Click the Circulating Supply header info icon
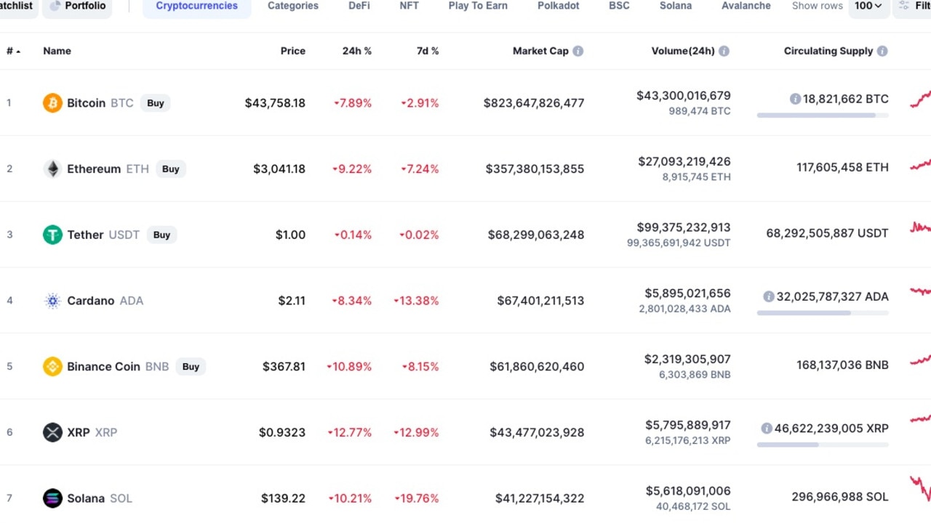Screen dimensions: 931x523 pyautogui.click(x=882, y=51)
